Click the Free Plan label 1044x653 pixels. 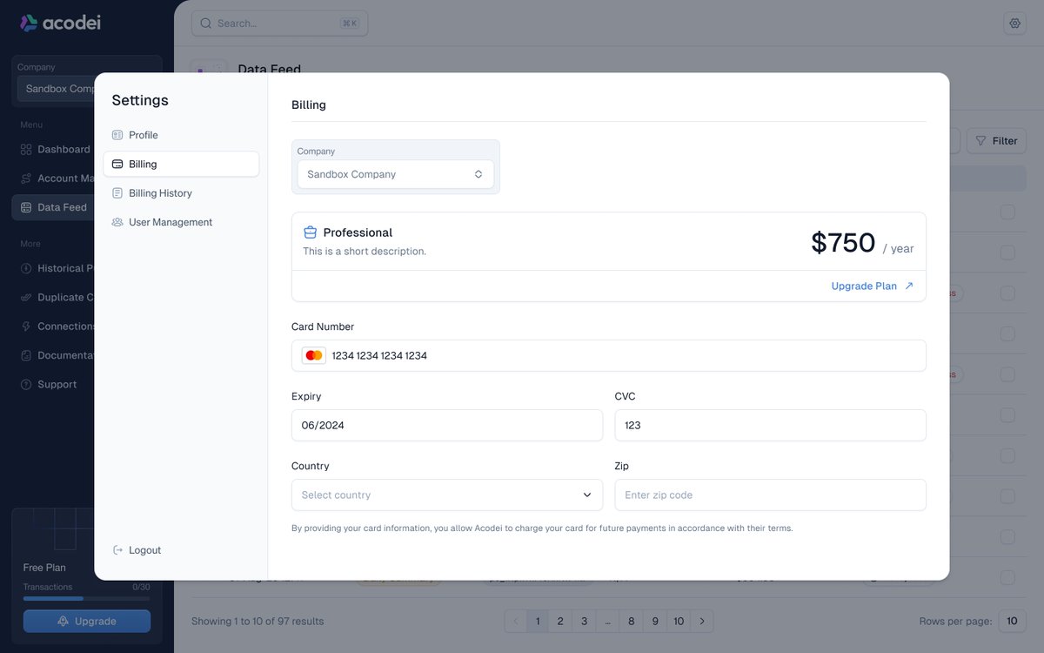click(x=44, y=568)
